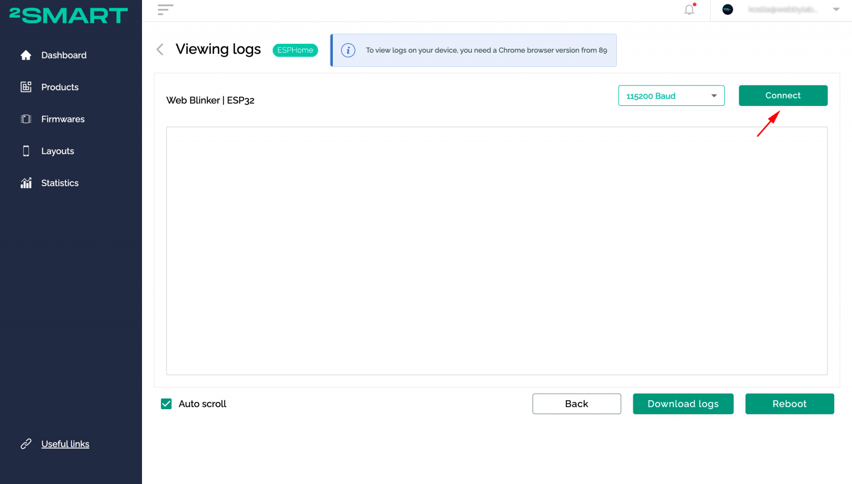This screenshot has width=852, height=484.
Task: Open the Useful links page
Action: 65,444
